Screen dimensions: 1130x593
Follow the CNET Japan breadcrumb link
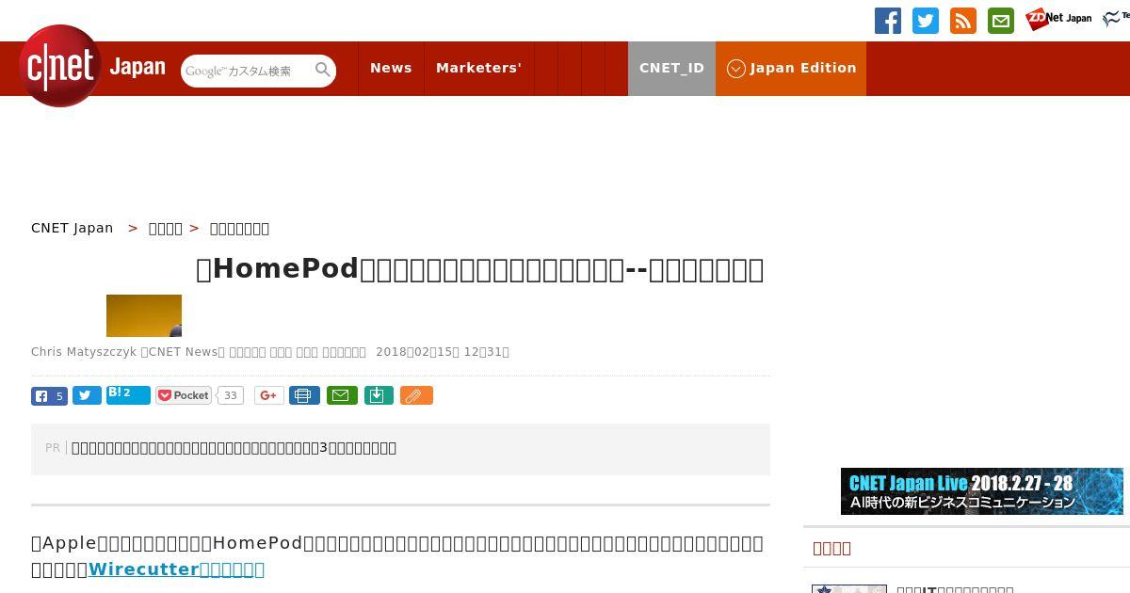73,228
